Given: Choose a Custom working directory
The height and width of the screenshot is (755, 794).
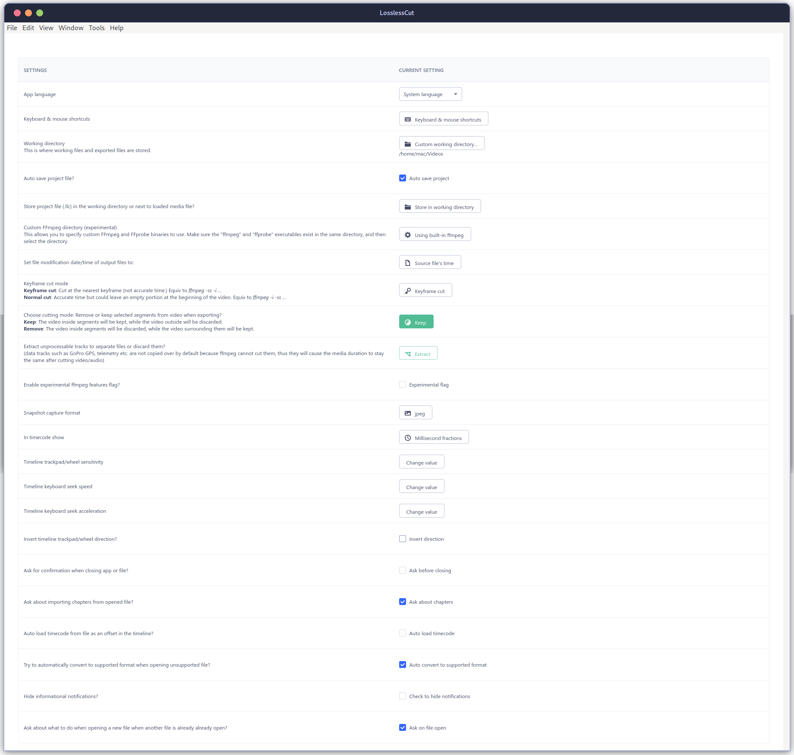Looking at the screenshot, I should pyautogui.click(x=442, y=144).
